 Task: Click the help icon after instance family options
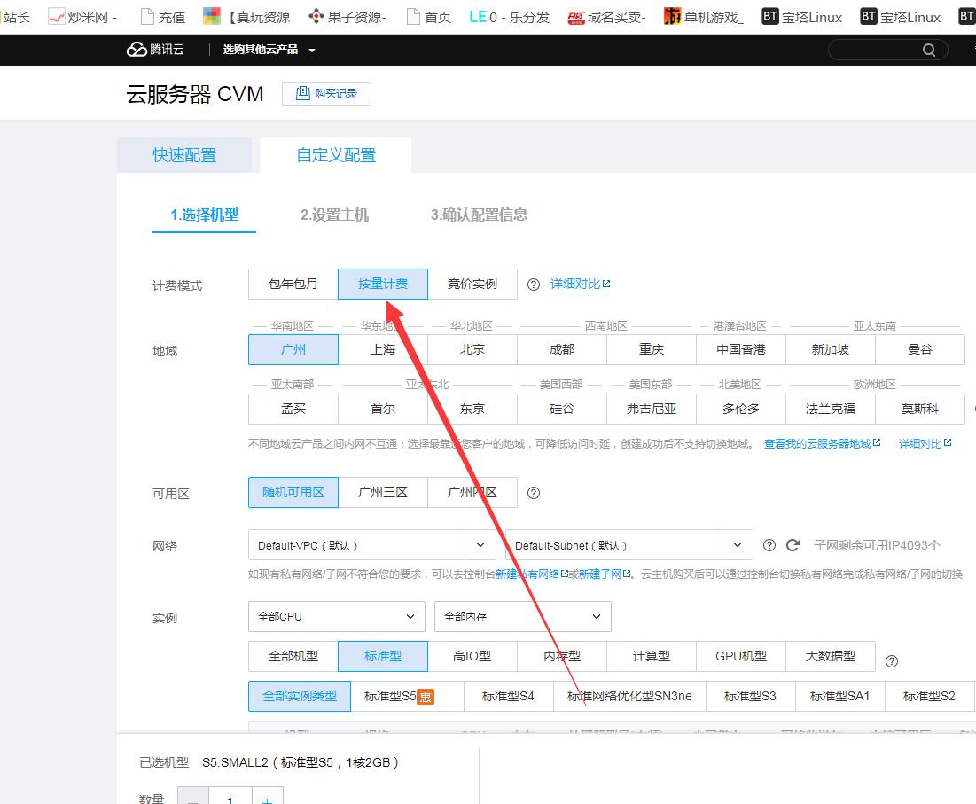[892, 660]
